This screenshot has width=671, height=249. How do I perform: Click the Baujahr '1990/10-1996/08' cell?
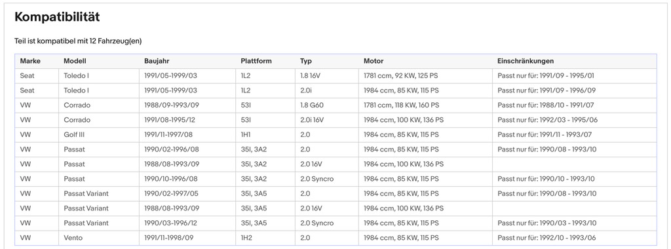pos(171,179)
